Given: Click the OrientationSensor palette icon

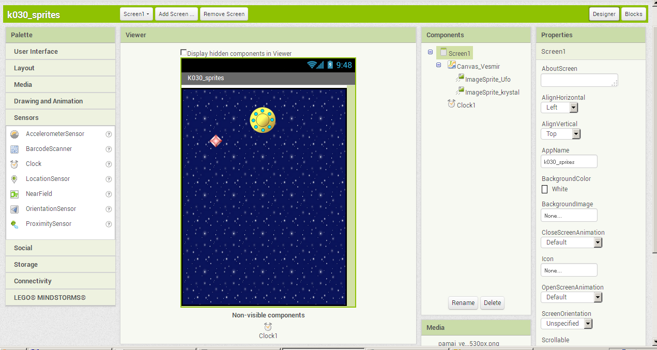Looking at the screenshot, I should pyautogui.click(x=14, y=209).
